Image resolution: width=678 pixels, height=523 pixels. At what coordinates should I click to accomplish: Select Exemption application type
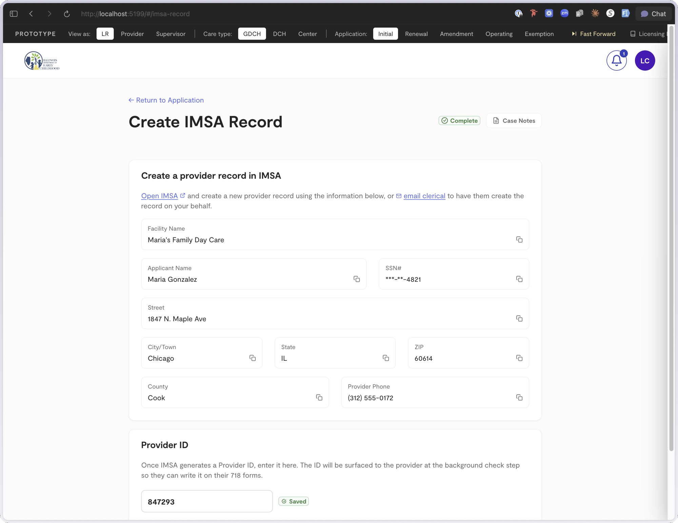point(539,34)
